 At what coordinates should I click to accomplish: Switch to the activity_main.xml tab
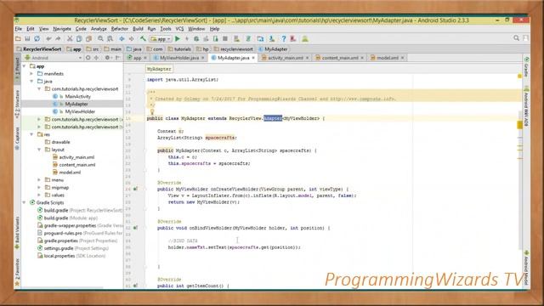click(286, 58)
